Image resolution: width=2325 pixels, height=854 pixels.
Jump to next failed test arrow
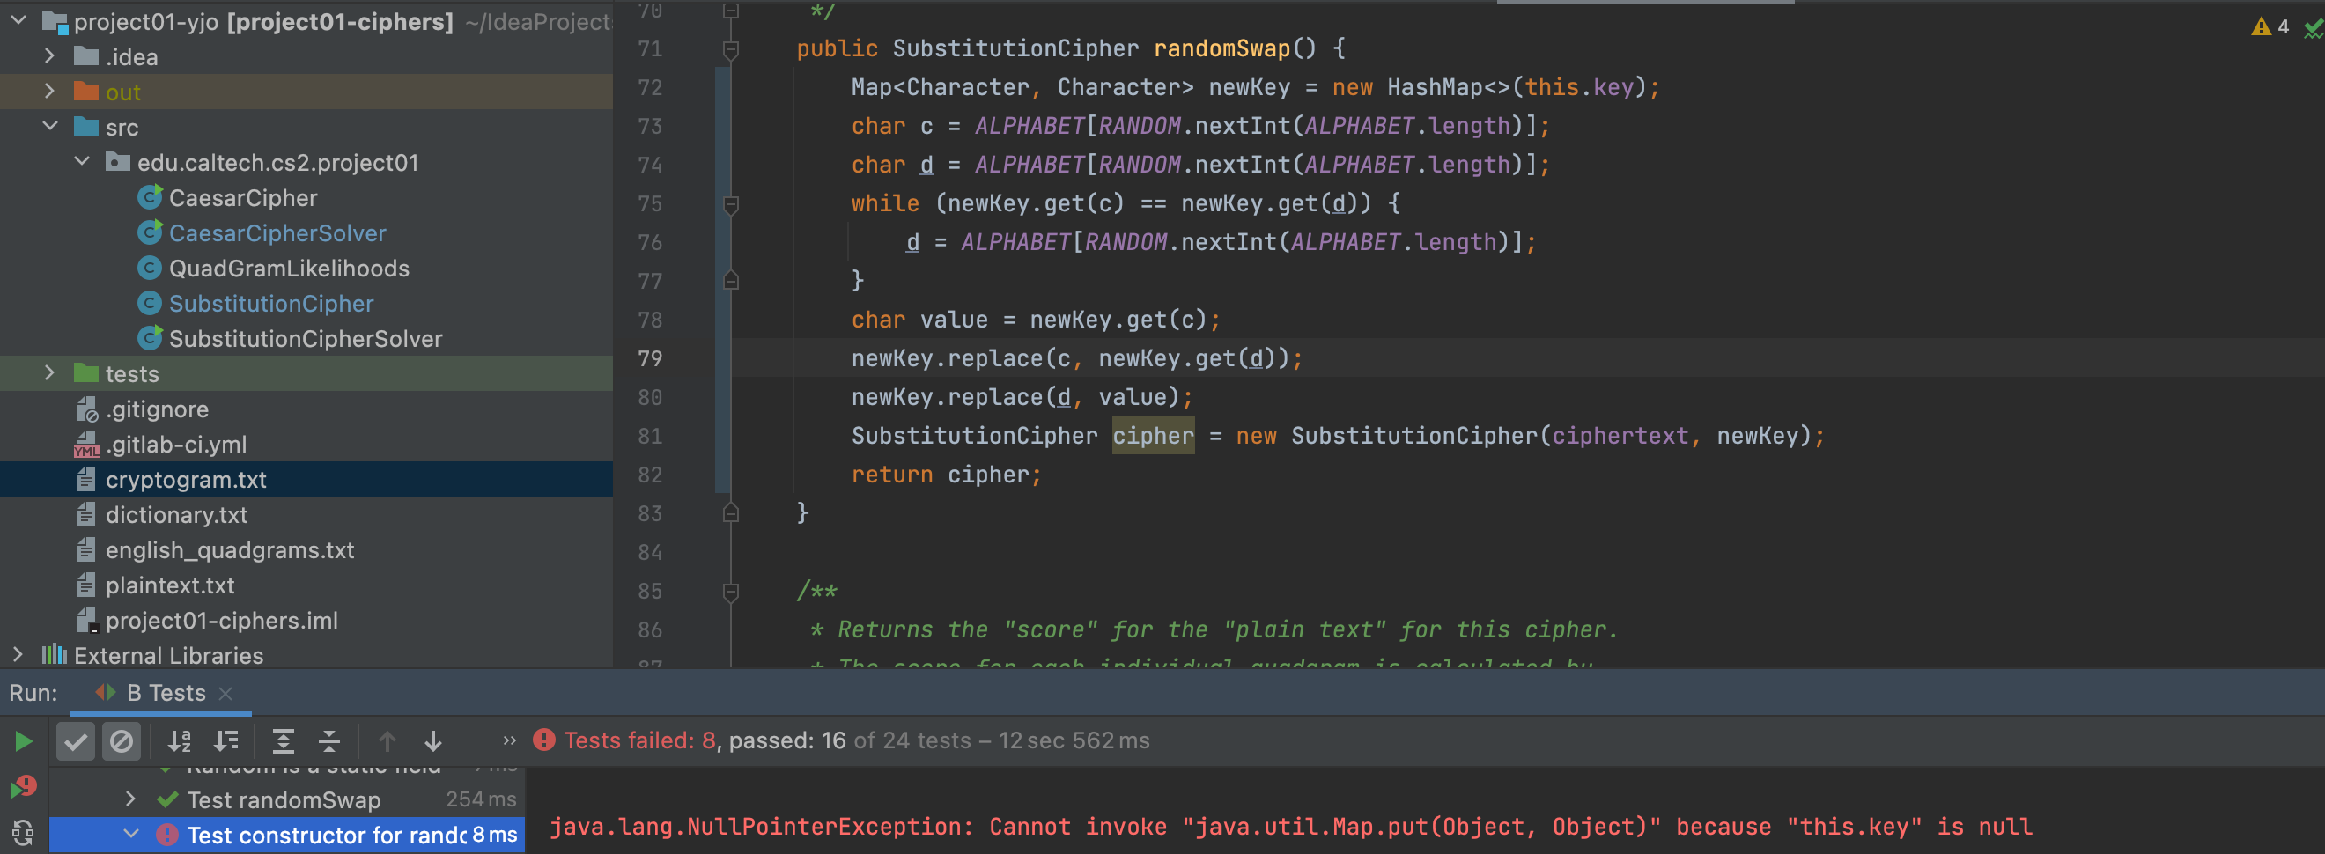(x=433, y=741)
